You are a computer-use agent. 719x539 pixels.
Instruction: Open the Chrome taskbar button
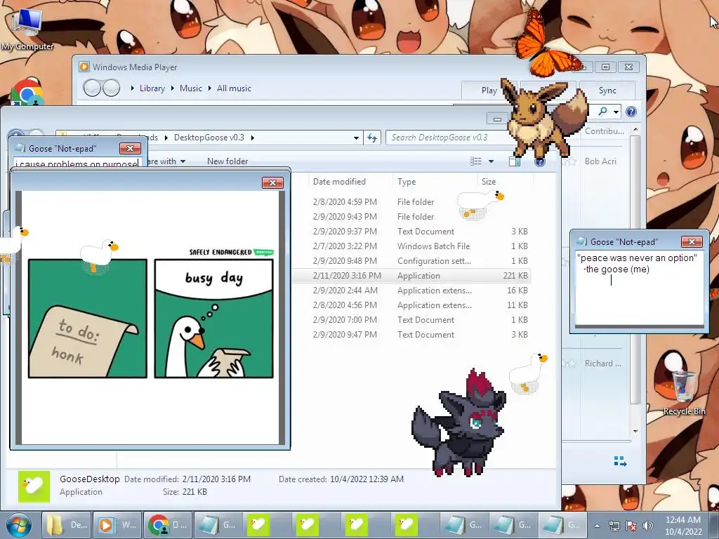[x=168, y=525]
